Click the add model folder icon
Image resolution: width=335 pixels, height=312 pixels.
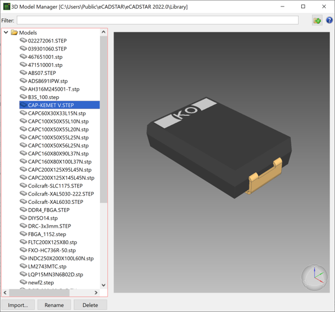(x=317, y=21)
